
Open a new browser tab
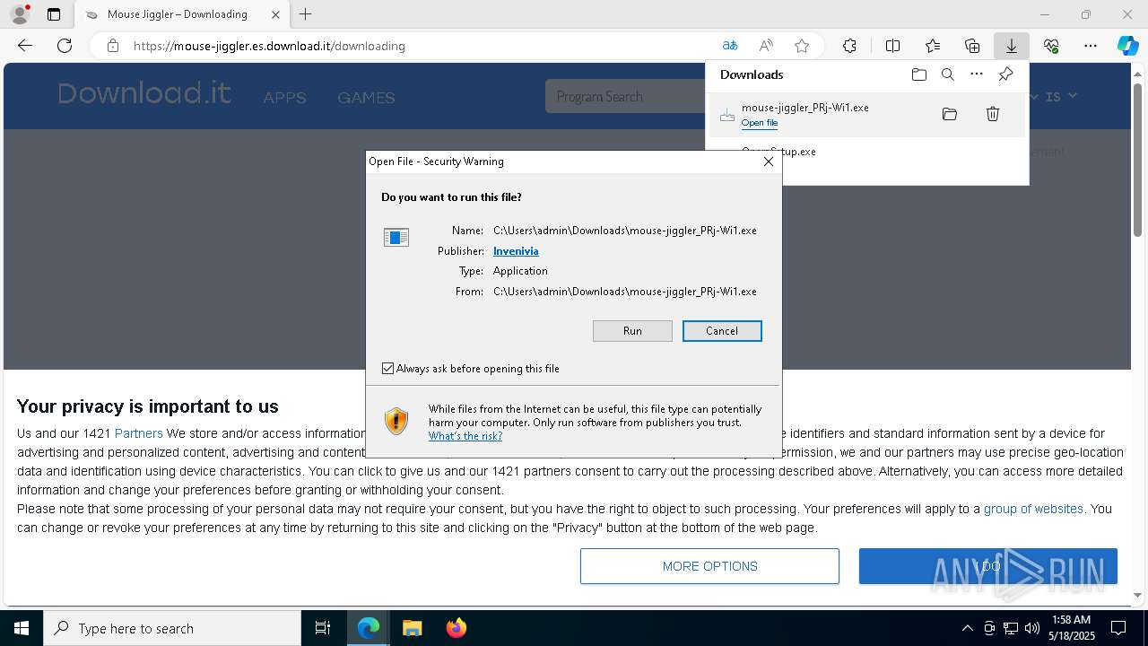coord(305,14)
